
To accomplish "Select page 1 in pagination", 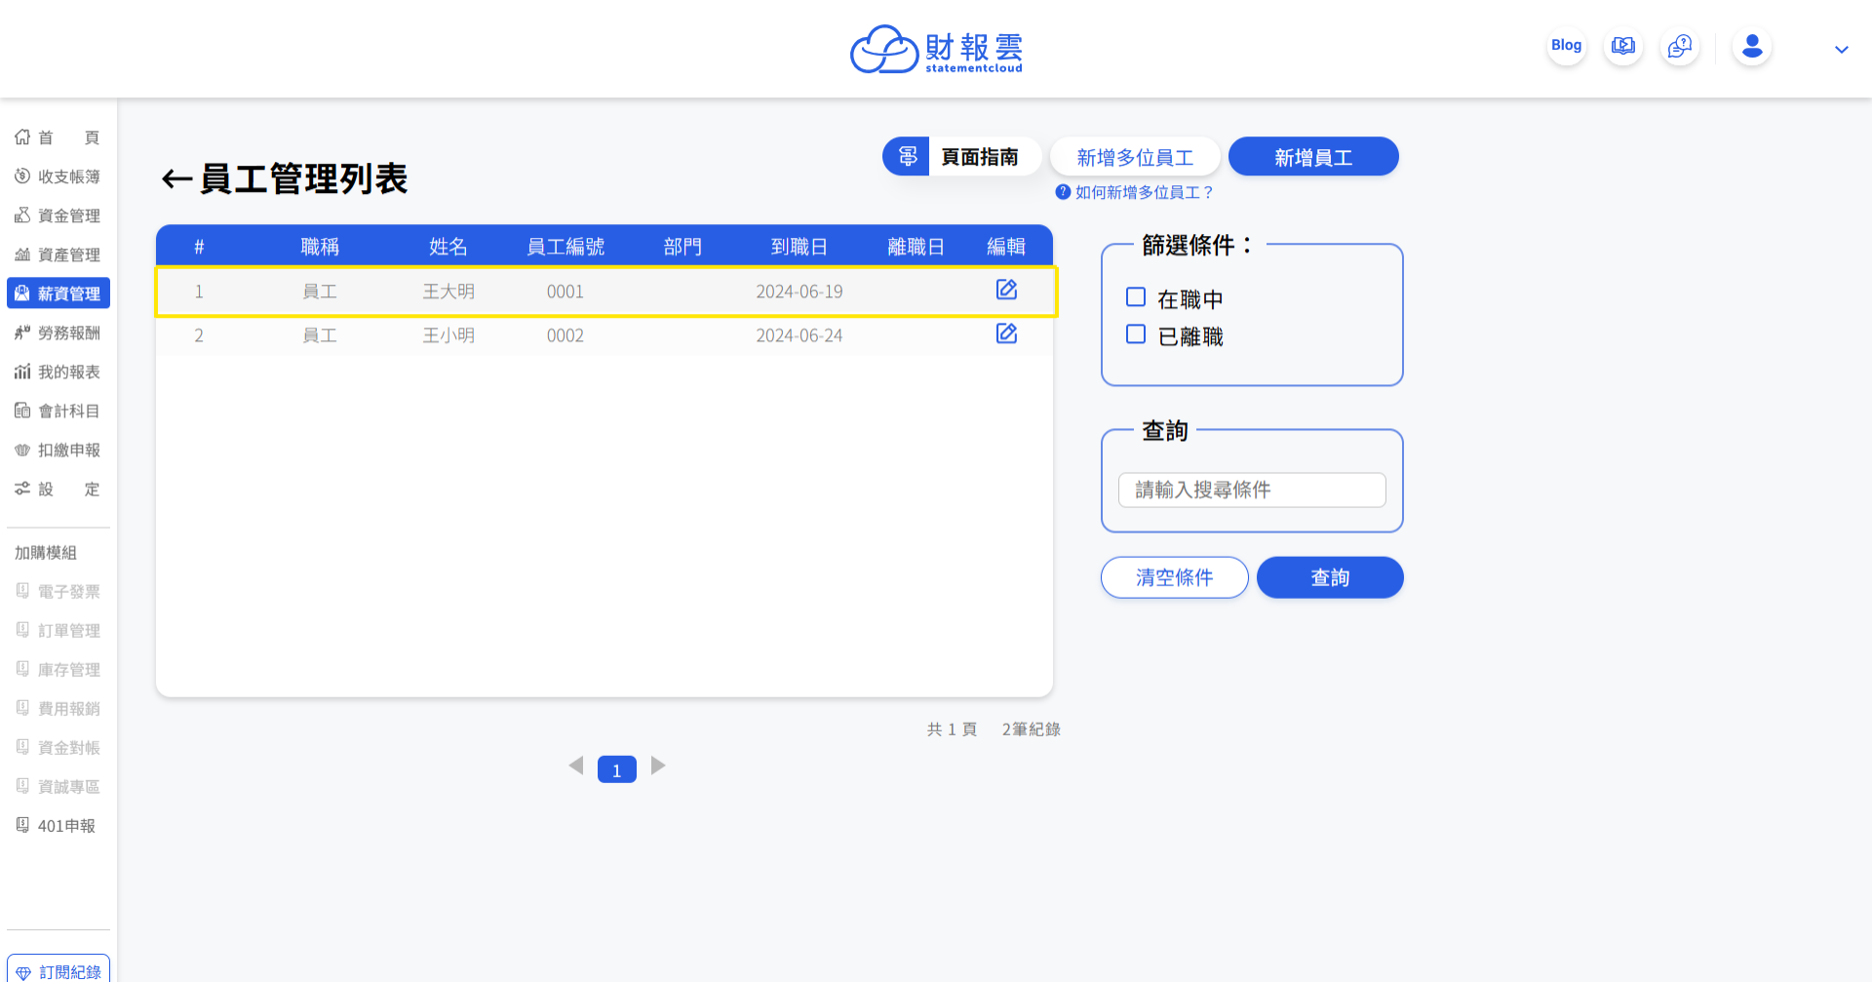I will click(616, 769).
